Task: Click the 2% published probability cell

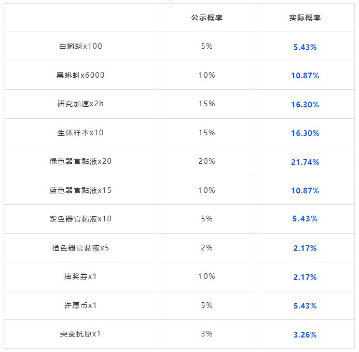Action: [x=206, y=248]
